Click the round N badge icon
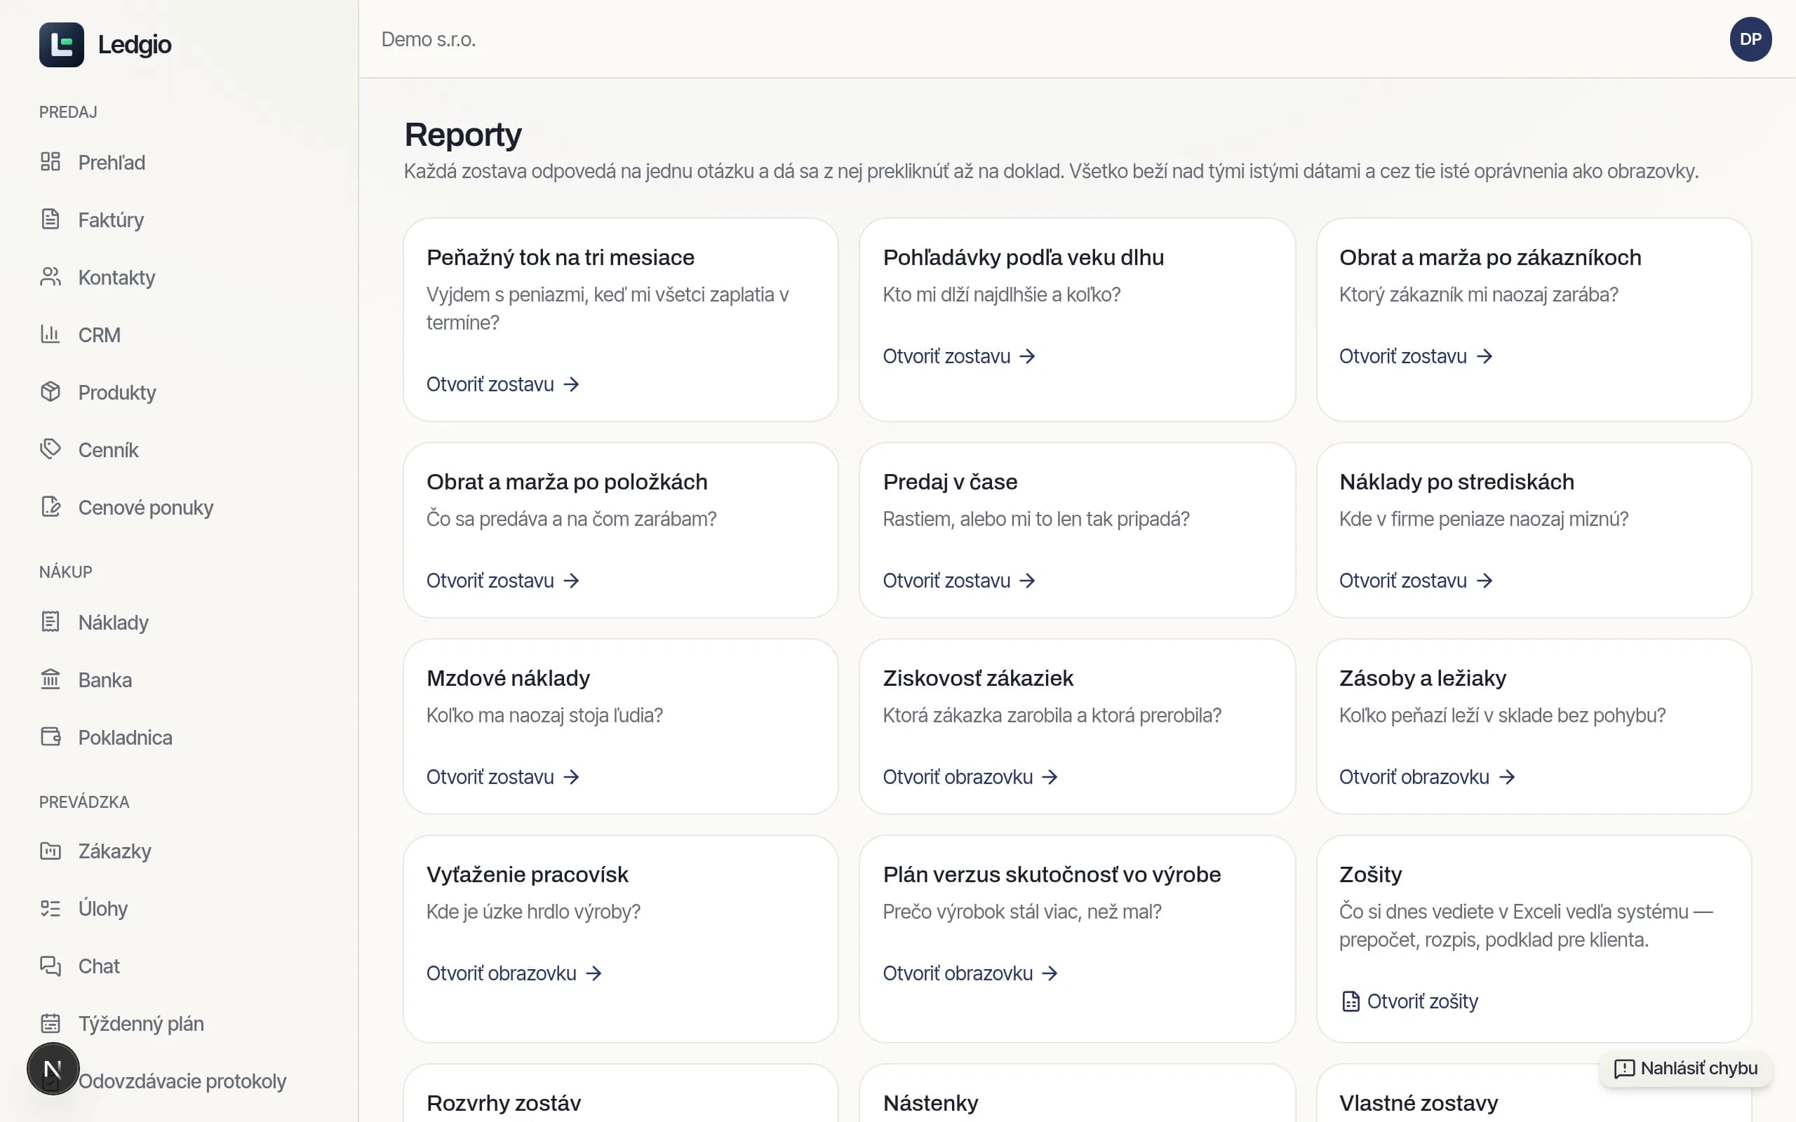This screenshot has height=1122, width=1796. point(53,1069)
